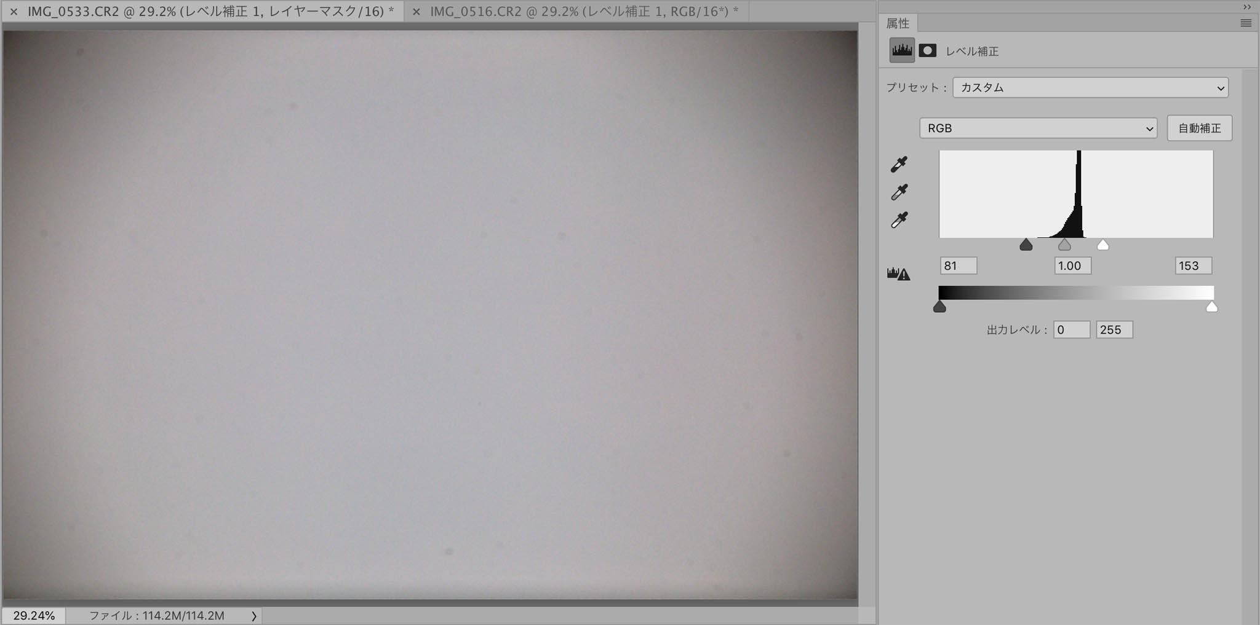Click the midtone gamma slider handle
1260x625 pixels.
click(x=1064, y=245)
